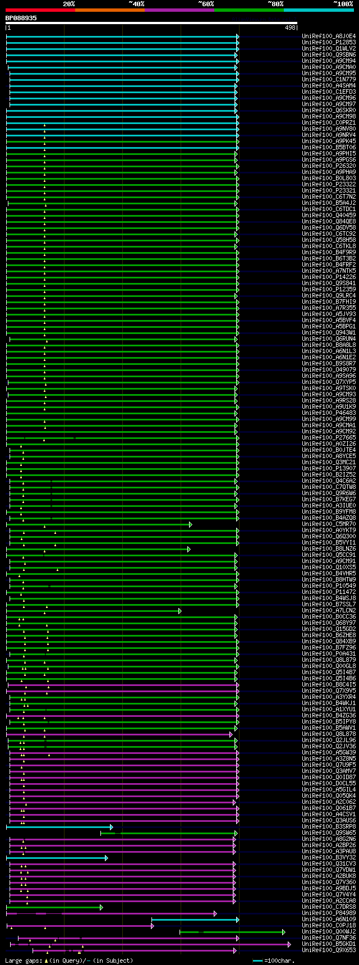The width and height of the screenshot is (359, 965).
Task: Select hit label UniRef100_B7KEG7
Action: [x=329, y=499]
